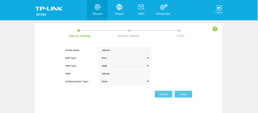Expand the PDP Type dropdown
This screenshot has height=113, width=258.
(125, 58)
